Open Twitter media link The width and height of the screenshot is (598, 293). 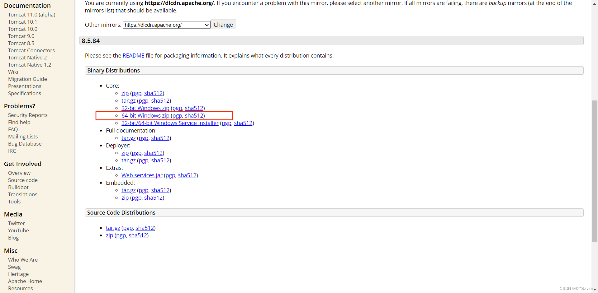pos(17,223)
